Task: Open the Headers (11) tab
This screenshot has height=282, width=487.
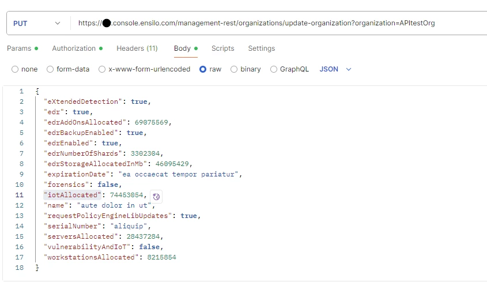Action: [137, 48]
